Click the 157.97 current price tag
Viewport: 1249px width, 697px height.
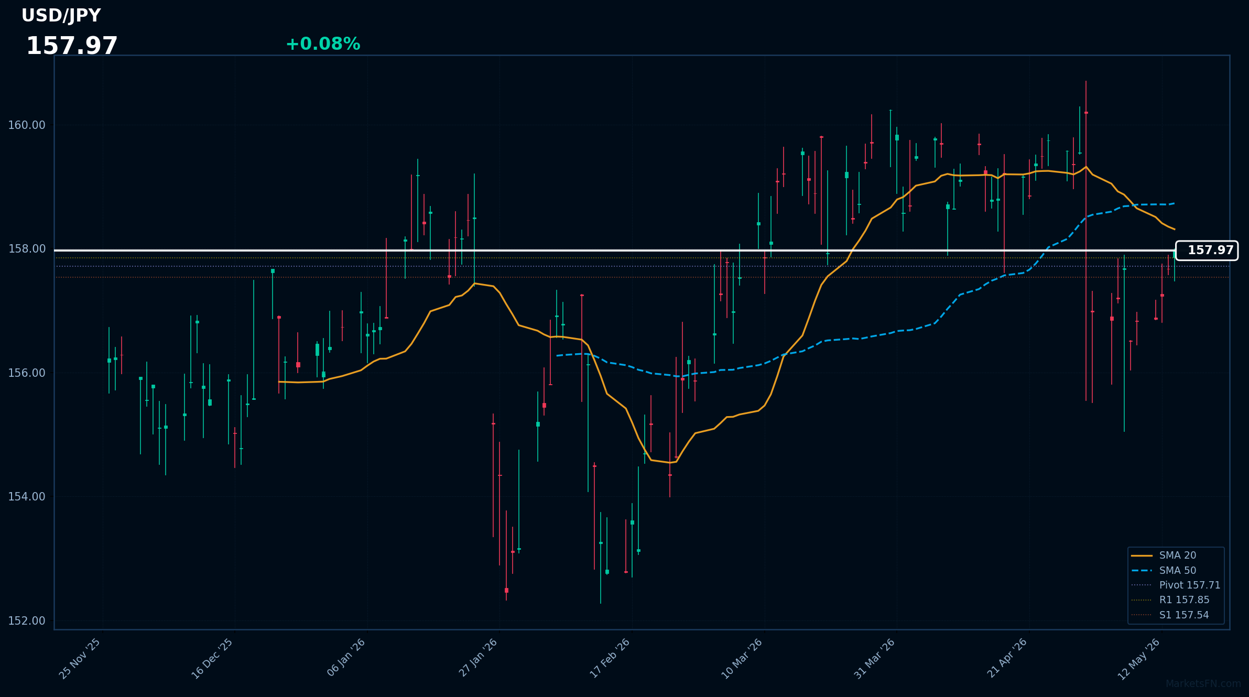(1207, 251)
